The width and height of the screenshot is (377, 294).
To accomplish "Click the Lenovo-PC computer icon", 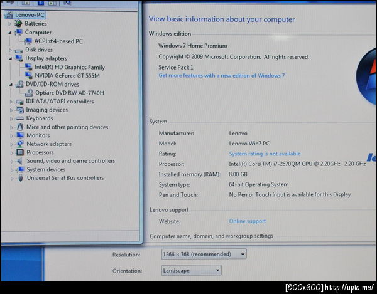I will tap(9, 15).
